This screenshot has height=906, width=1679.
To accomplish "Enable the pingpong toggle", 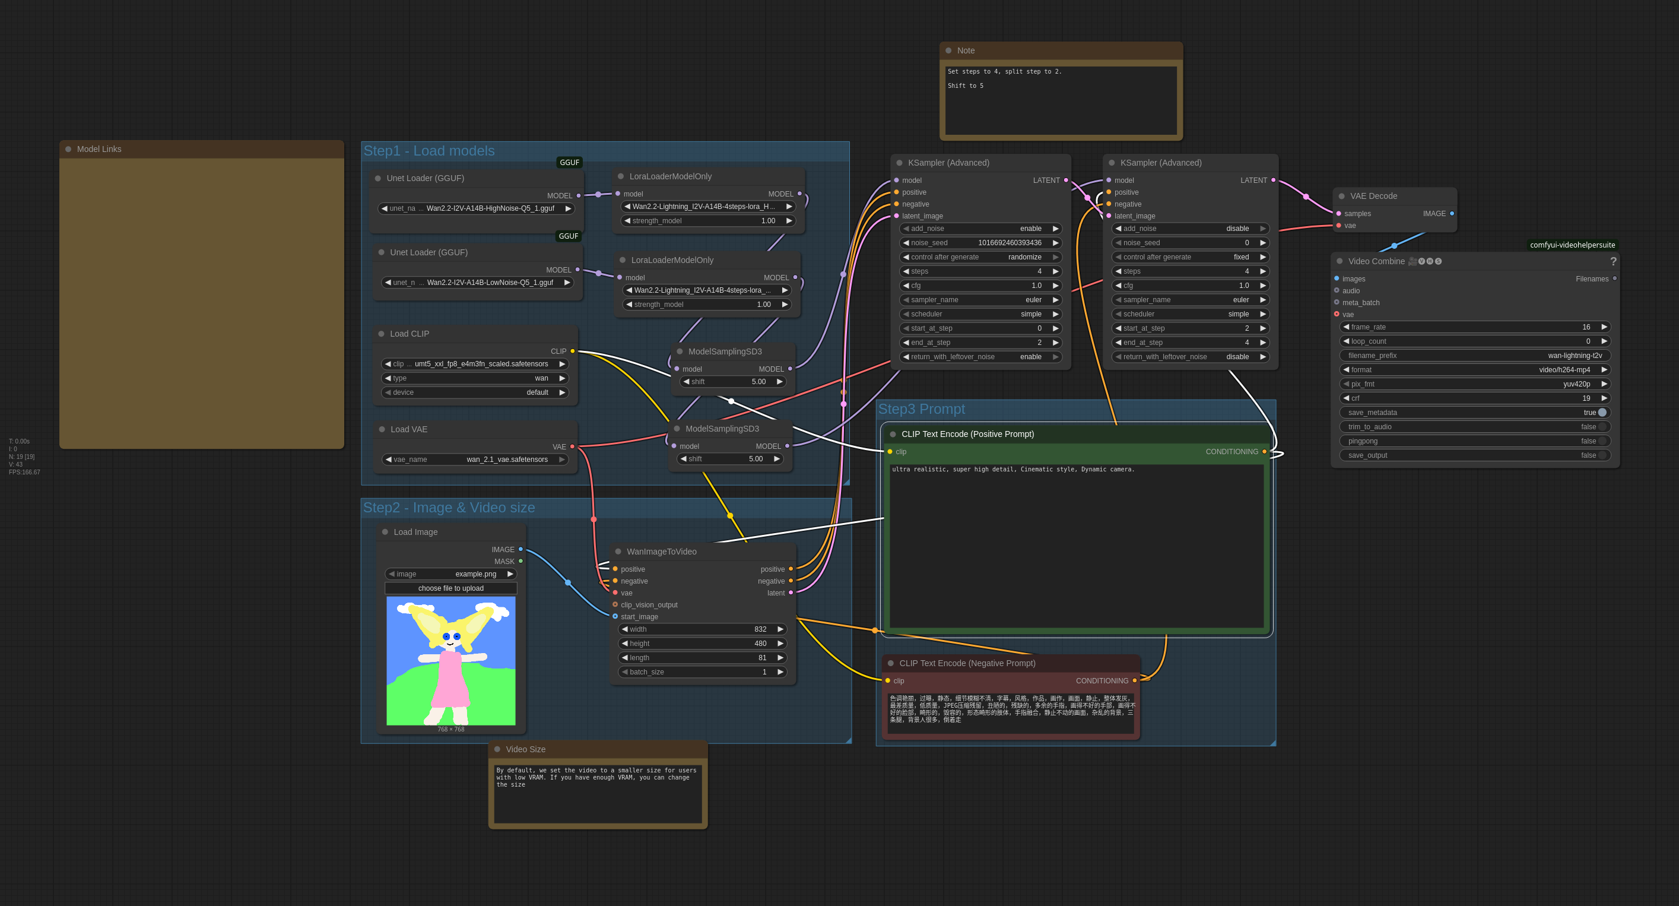I will point(1601,441).
